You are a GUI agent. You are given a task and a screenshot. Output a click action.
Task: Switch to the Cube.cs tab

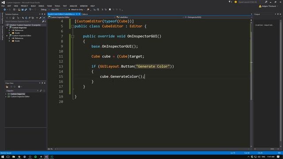click(x=84, y=14)
